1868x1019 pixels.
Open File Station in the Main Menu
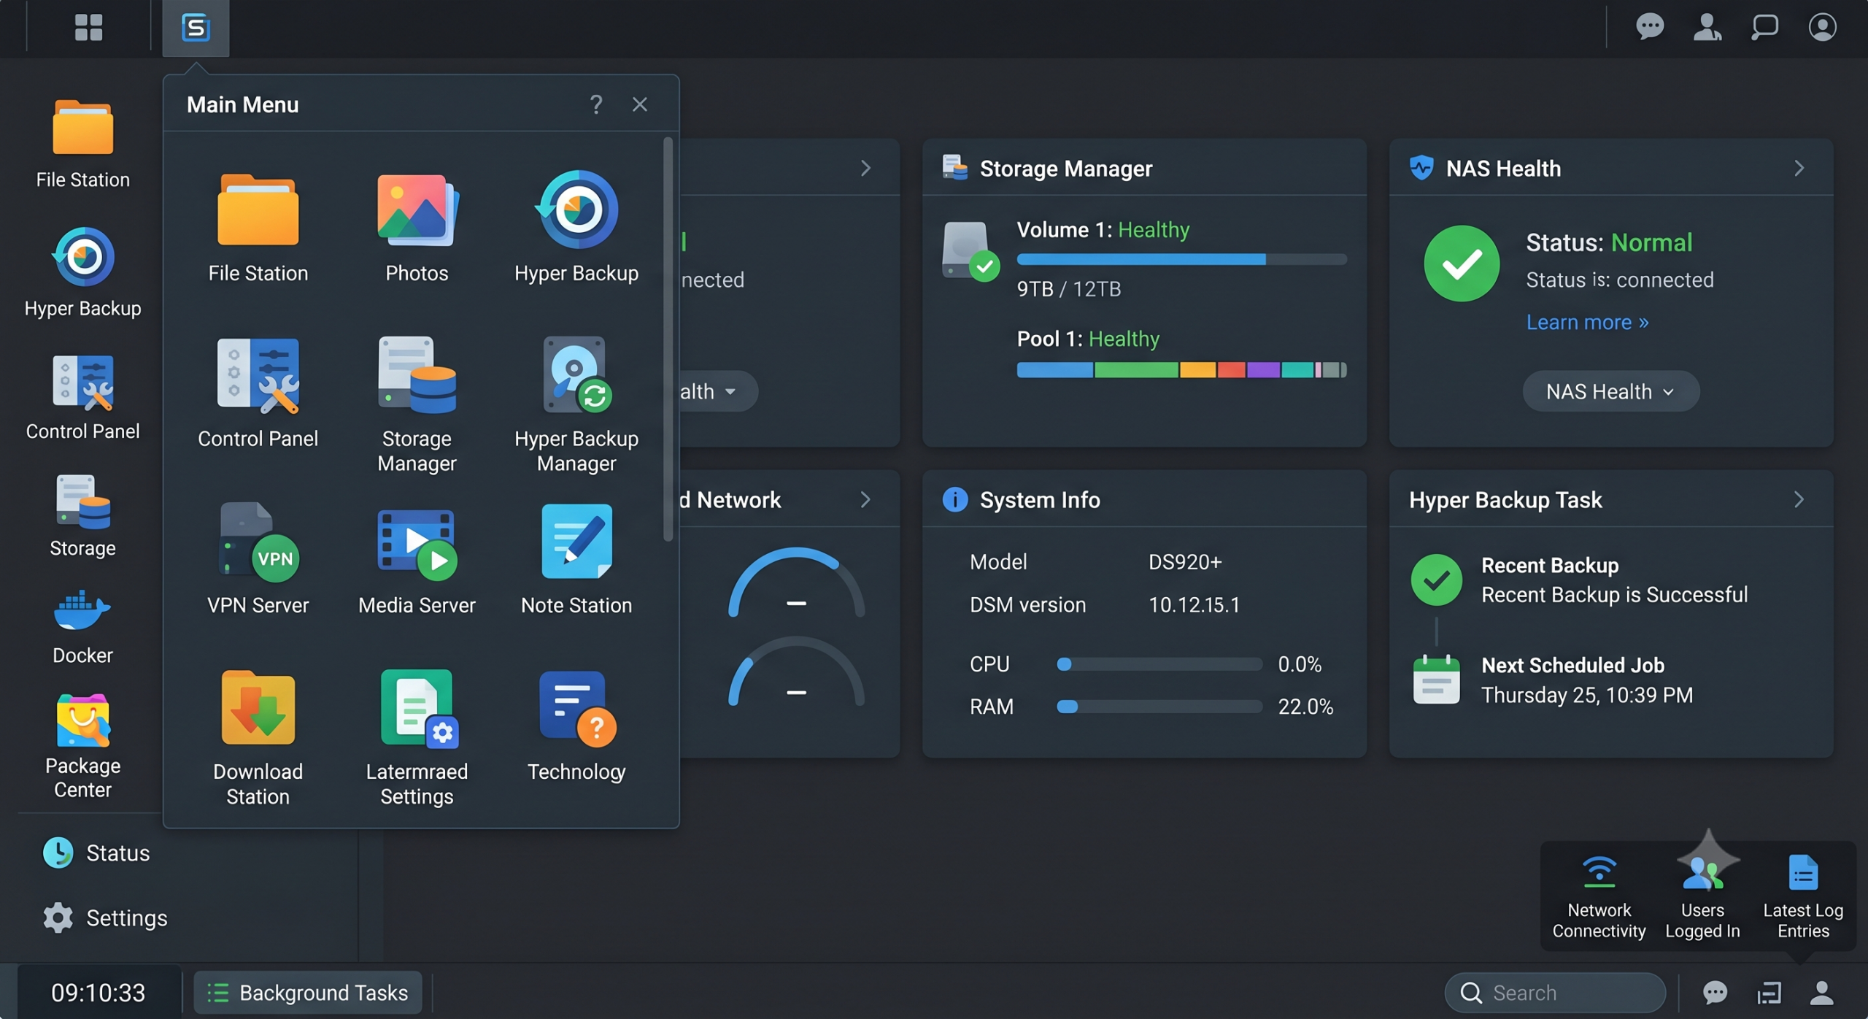click(x=258, y=228)
